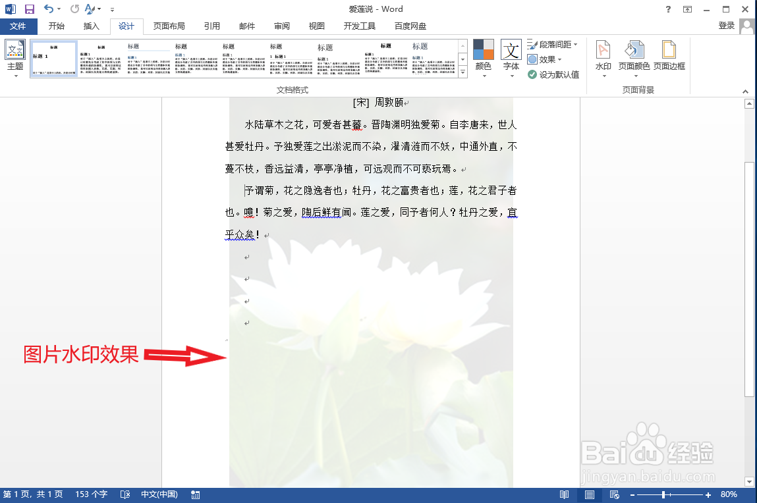The image size is (757, 503).
Task: Open the File (文件) tab
Action: coord(18,26)
